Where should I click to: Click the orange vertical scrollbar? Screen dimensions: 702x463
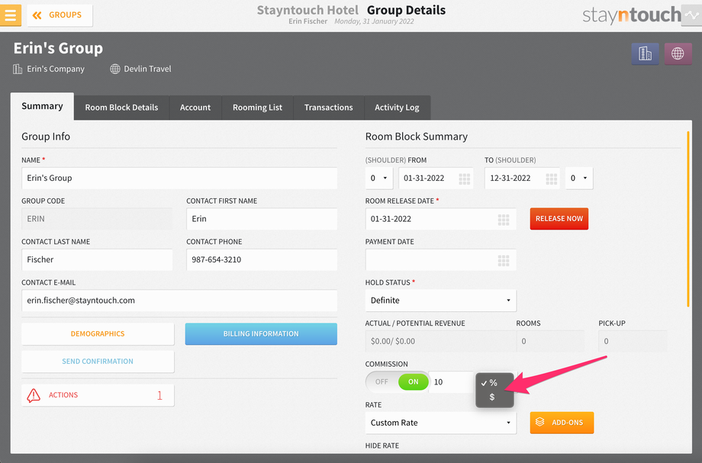point(688,219)
